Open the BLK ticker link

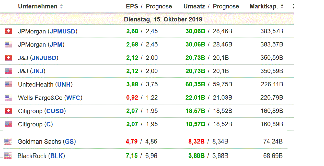coord(56,156)
